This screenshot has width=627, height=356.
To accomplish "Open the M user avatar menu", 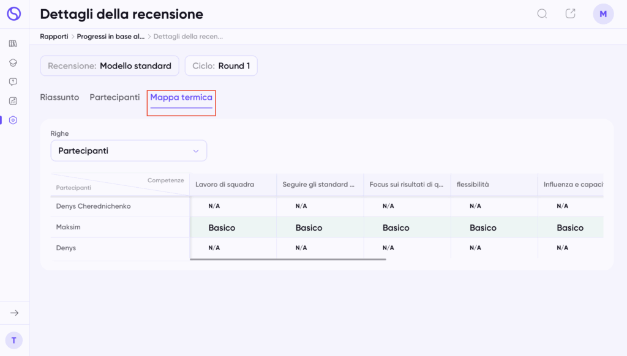I will [x=603, y=14].
